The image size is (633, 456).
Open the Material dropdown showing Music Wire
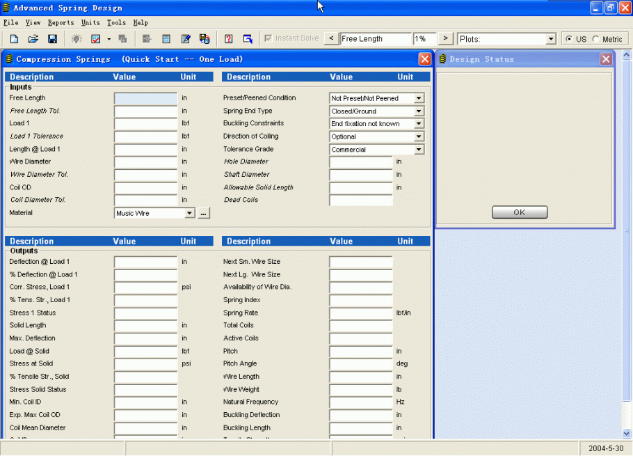(189, 212)
